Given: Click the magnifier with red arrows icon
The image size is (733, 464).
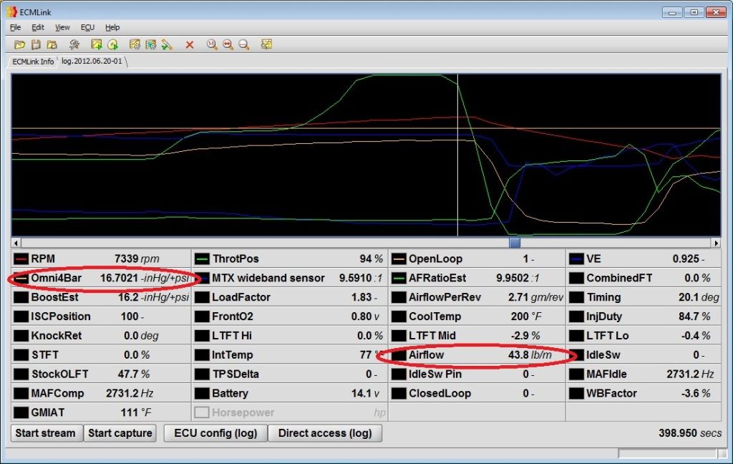Looking at the screenshot, I should 228,44.
